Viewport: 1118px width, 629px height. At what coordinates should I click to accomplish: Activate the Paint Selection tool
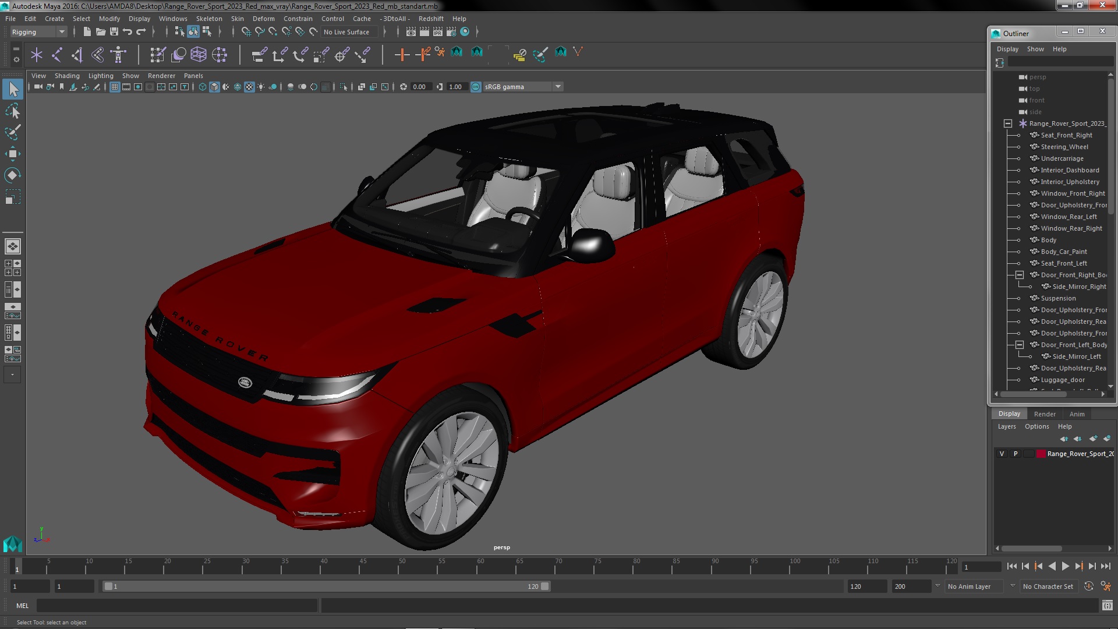pos(13,132)
